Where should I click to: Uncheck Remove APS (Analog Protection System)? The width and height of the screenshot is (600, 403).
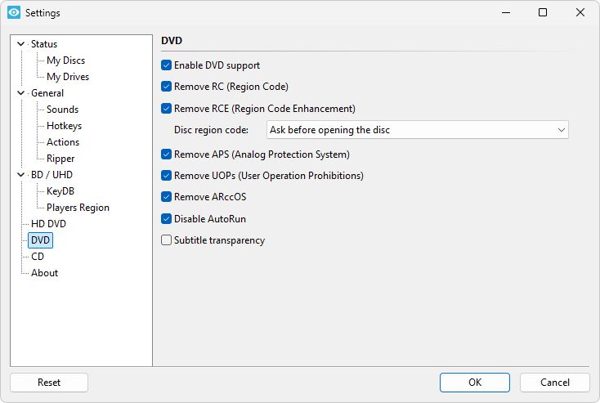click(x=167, y=154)
